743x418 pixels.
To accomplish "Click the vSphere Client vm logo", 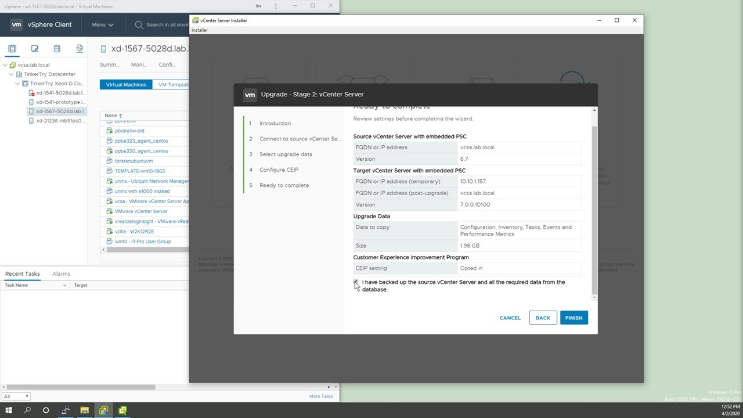I will [16, 24].
